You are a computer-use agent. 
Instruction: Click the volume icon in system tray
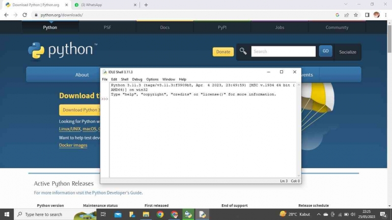(353, 214)
